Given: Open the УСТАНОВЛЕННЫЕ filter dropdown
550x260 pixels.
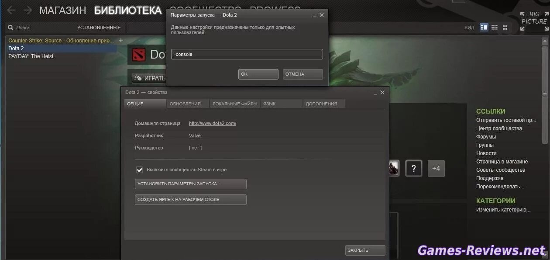Looking at the screenshot, I should pos(99,28).
